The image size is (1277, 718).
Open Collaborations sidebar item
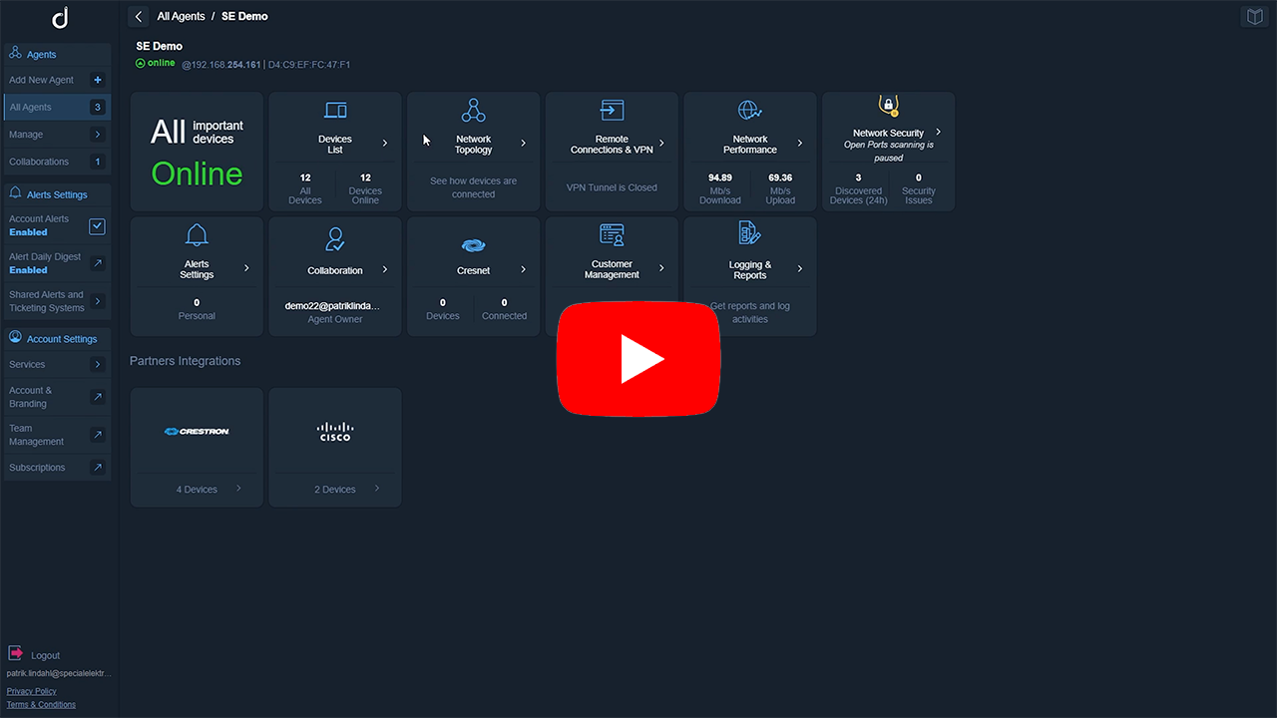point(57,162)
